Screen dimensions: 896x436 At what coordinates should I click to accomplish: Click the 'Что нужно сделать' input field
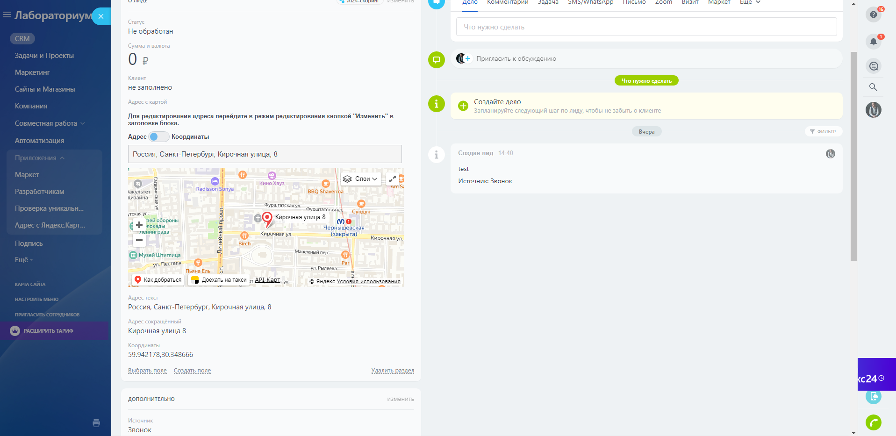[x=646, y=27]
